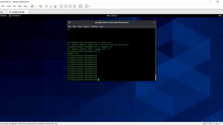Open the Terminal menu in terminal menubar
The height and width of the screenshot is (125, 223).
point(94,26)
